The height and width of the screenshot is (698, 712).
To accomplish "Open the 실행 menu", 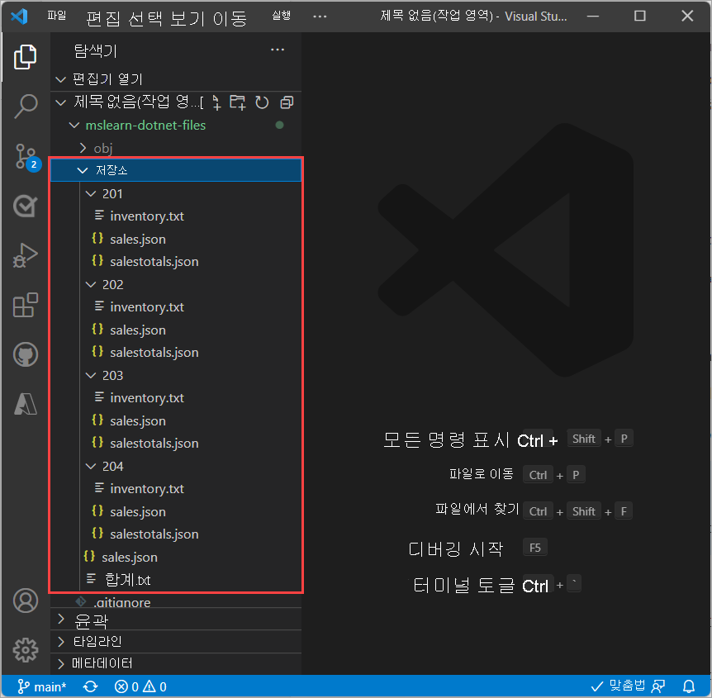I will [x=281, y=16].
